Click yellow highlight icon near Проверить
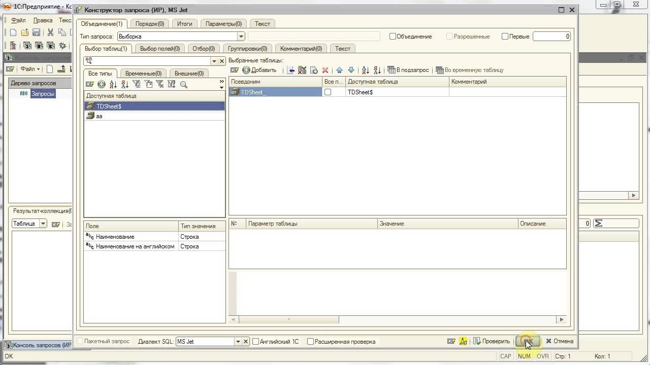The height and width of the screenshot is (365, 650). (463, 341)
